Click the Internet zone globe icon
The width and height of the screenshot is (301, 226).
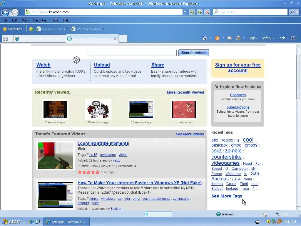pos(218,214)
